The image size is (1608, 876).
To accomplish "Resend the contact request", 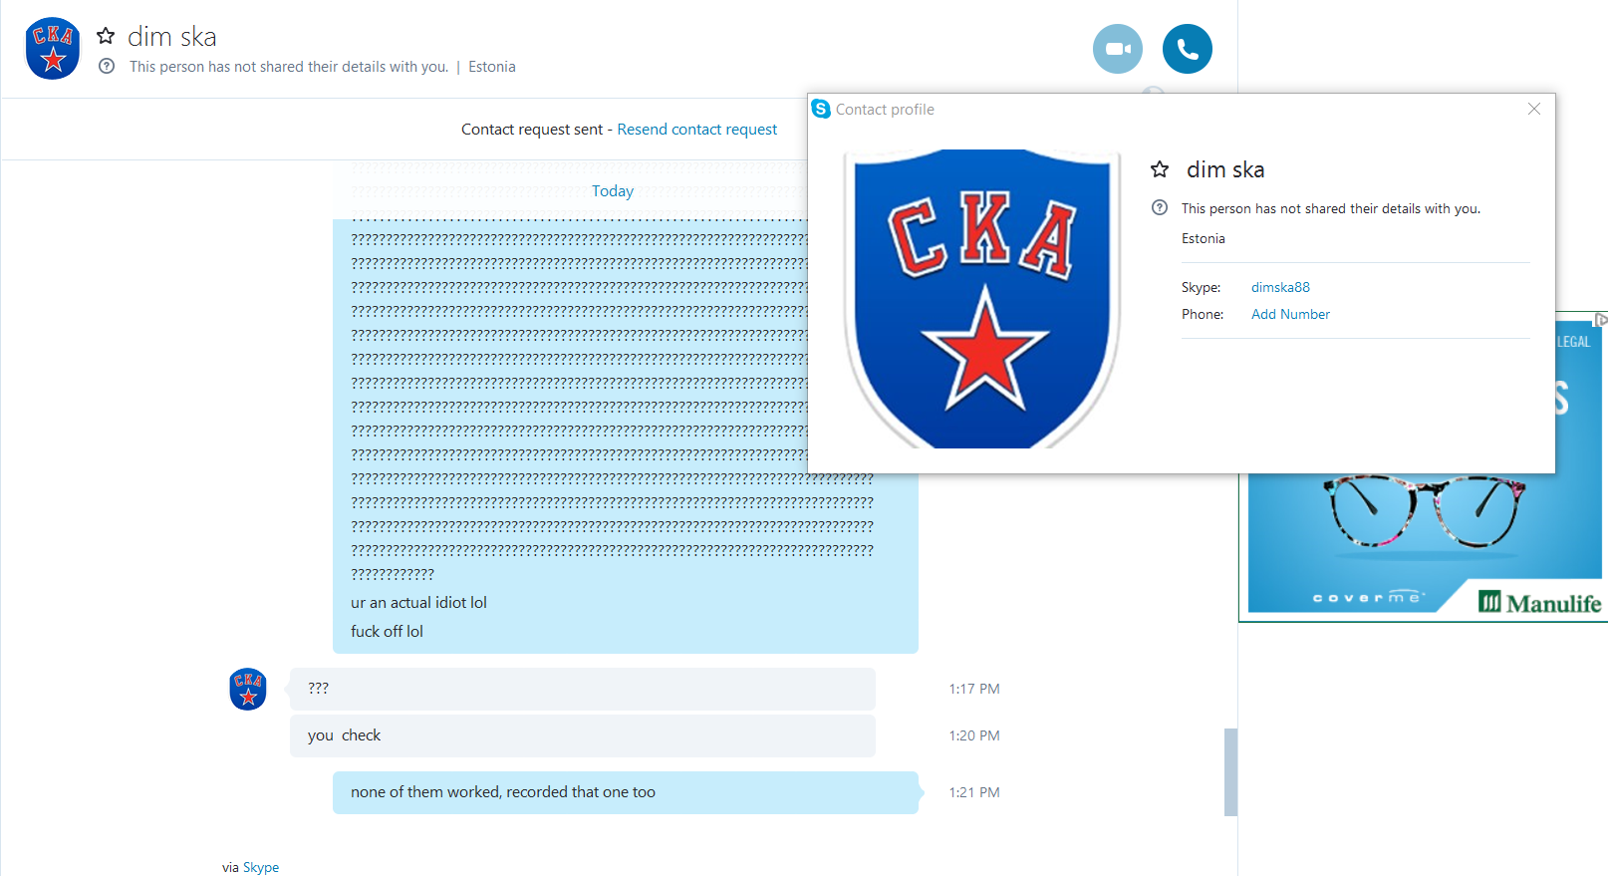I will click(x=697, y=130).
